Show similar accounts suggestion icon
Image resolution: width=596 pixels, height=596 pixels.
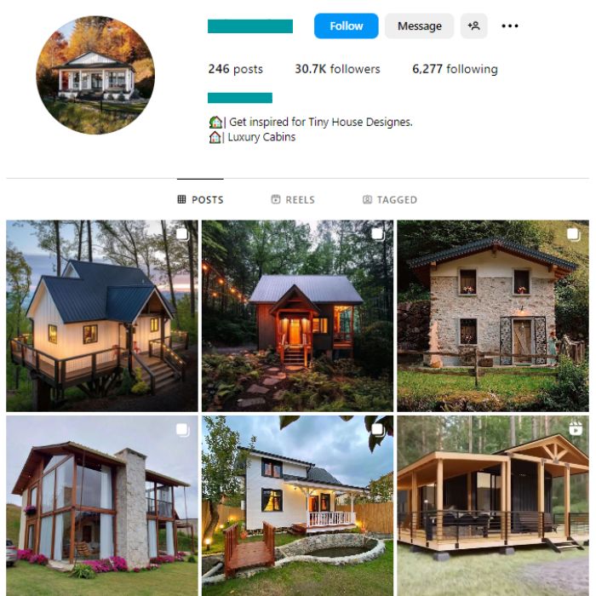coord(473,26)
